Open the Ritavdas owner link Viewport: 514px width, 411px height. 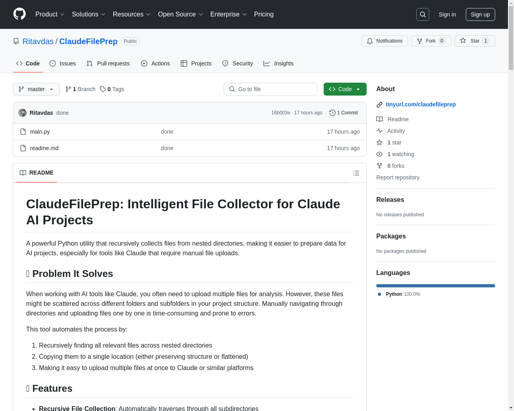(x=38, y=41)
